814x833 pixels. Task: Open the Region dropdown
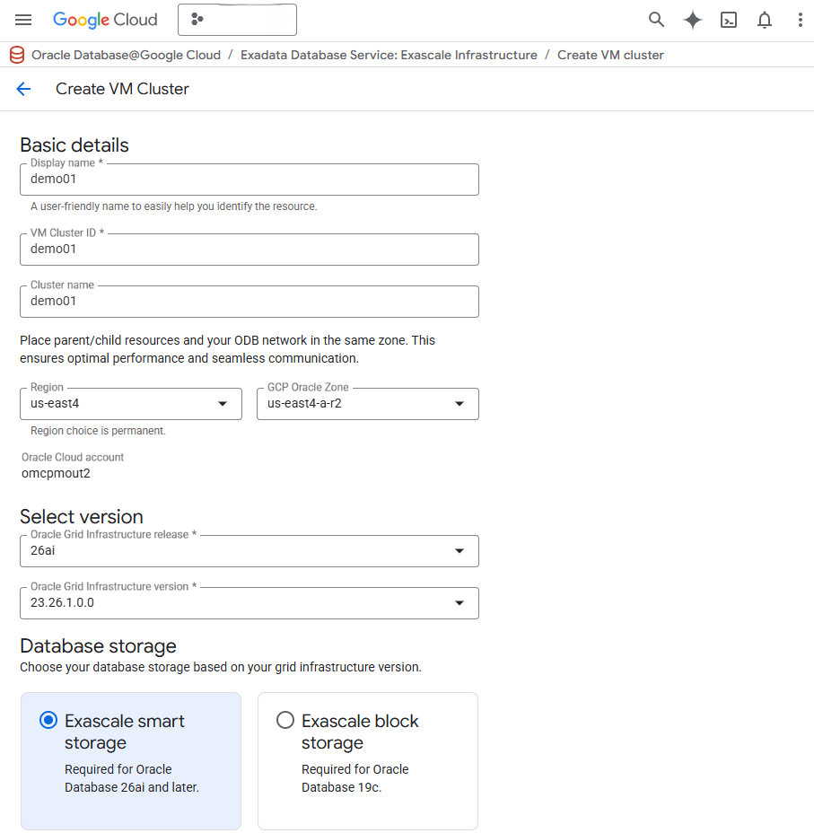(221, 404)
